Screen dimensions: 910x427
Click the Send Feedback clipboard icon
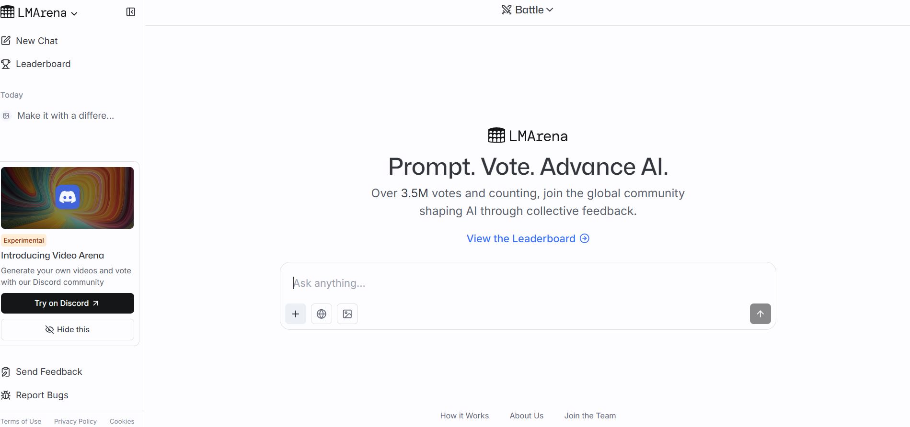[x=6, y=372]
